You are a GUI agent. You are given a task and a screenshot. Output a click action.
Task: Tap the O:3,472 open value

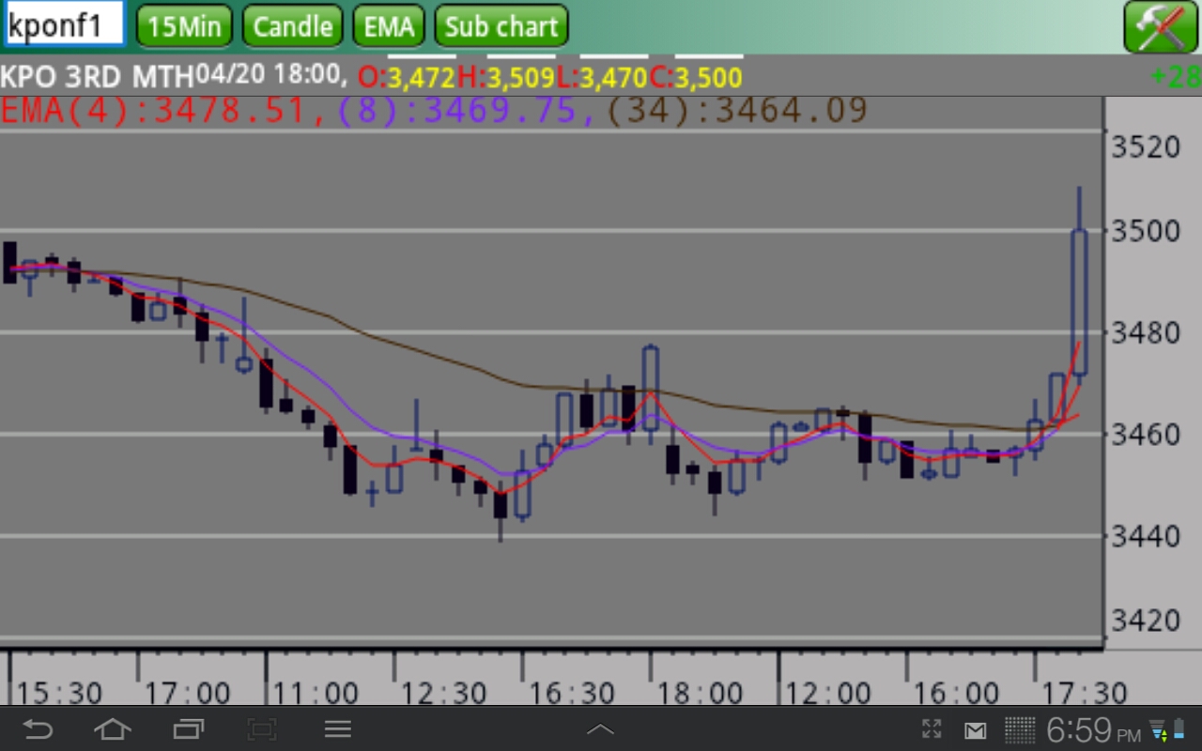coord(408,77)
